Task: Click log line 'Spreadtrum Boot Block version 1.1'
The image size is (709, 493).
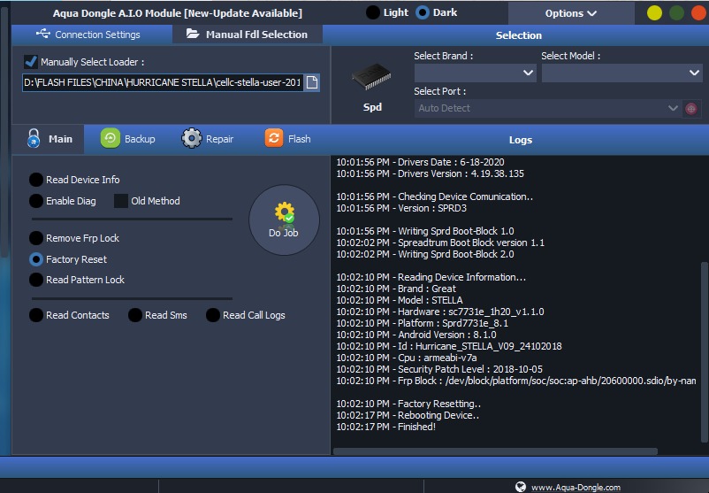Action: [x=440, y=243]
